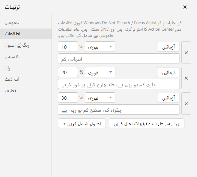Click the آزمائیں test button for the 20% rule

(168, 72)
